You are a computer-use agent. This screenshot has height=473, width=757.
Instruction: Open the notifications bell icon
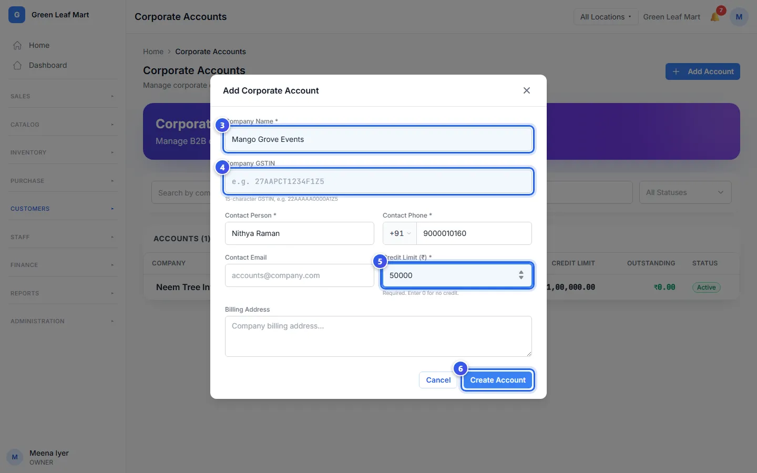[715, 17]
